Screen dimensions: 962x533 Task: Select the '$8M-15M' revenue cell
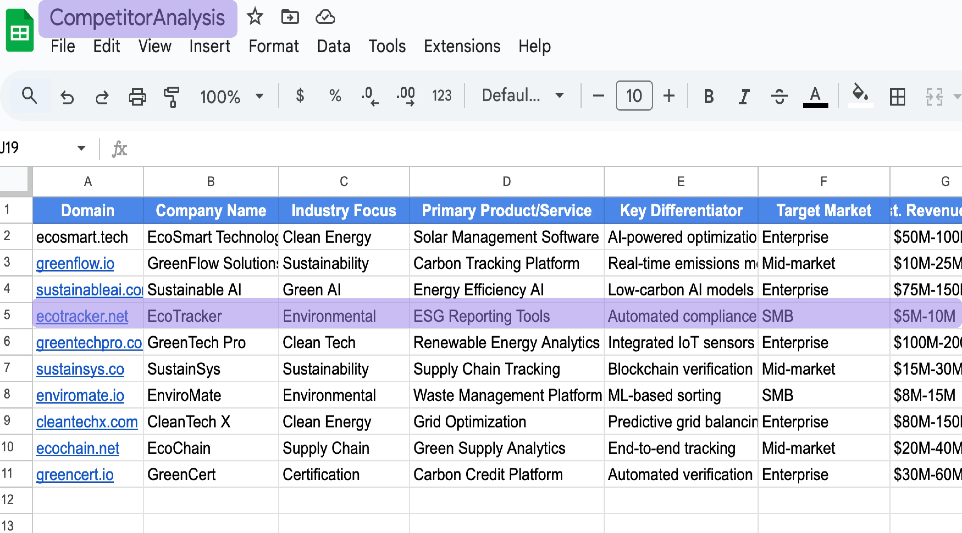click(926, 395)
